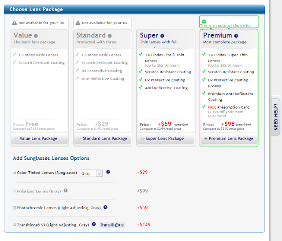Click the Premium package heading
Screen dimensions: 282x241
point(217,35)
